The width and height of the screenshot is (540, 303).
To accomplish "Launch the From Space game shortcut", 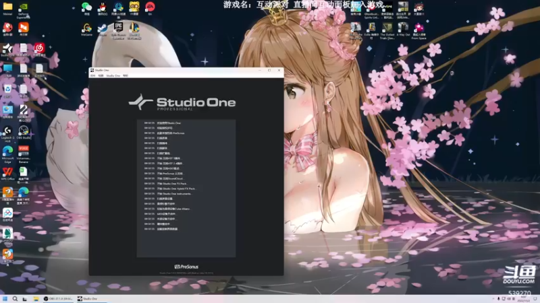I will (418, 31).
